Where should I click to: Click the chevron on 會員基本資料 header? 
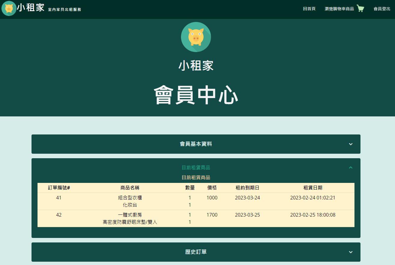coord(350,144)
